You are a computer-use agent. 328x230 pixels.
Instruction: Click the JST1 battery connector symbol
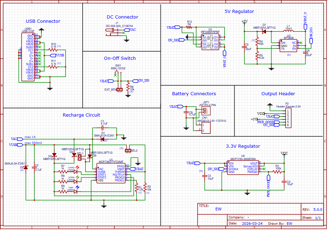coord(205,111)
